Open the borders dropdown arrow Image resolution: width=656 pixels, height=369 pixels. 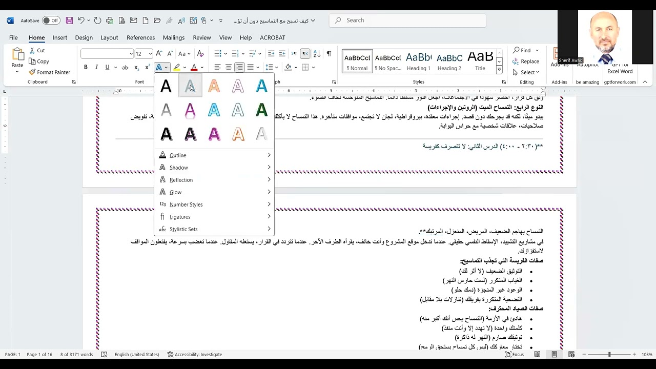(x=313, y=67)
